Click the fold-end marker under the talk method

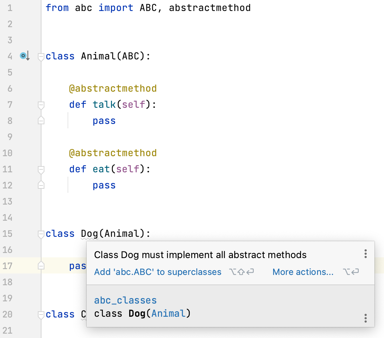(x=41, y=121)
